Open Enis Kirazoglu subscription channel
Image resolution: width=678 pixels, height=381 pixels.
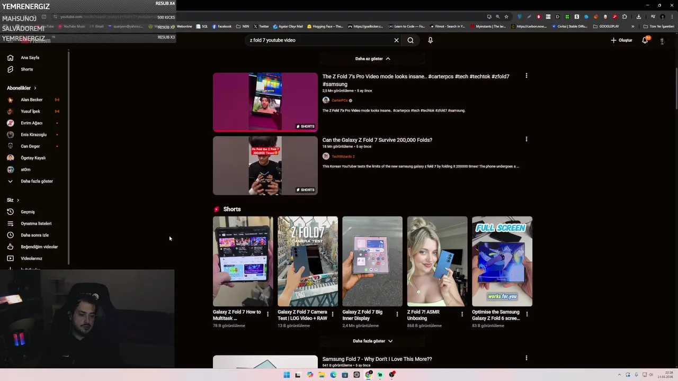click(x=33, y=134)
